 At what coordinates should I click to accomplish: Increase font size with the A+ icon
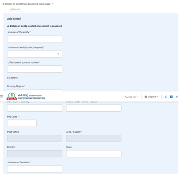pos(177,97)
